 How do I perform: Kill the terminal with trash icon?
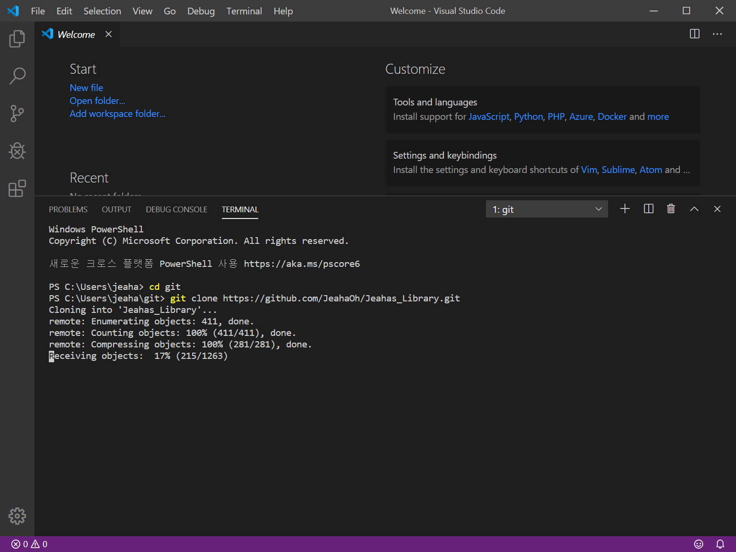[x=671, y=209]
